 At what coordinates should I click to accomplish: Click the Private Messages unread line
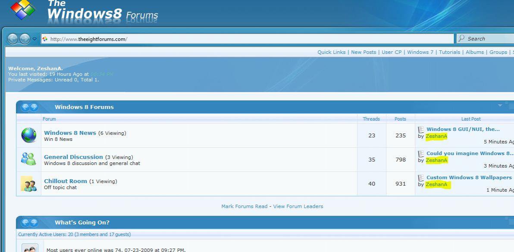(x=53, y=80)
